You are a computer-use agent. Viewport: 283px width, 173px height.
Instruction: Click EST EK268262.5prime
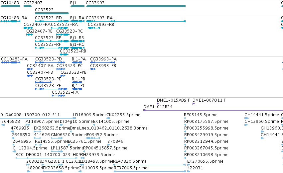pos(52,128)
